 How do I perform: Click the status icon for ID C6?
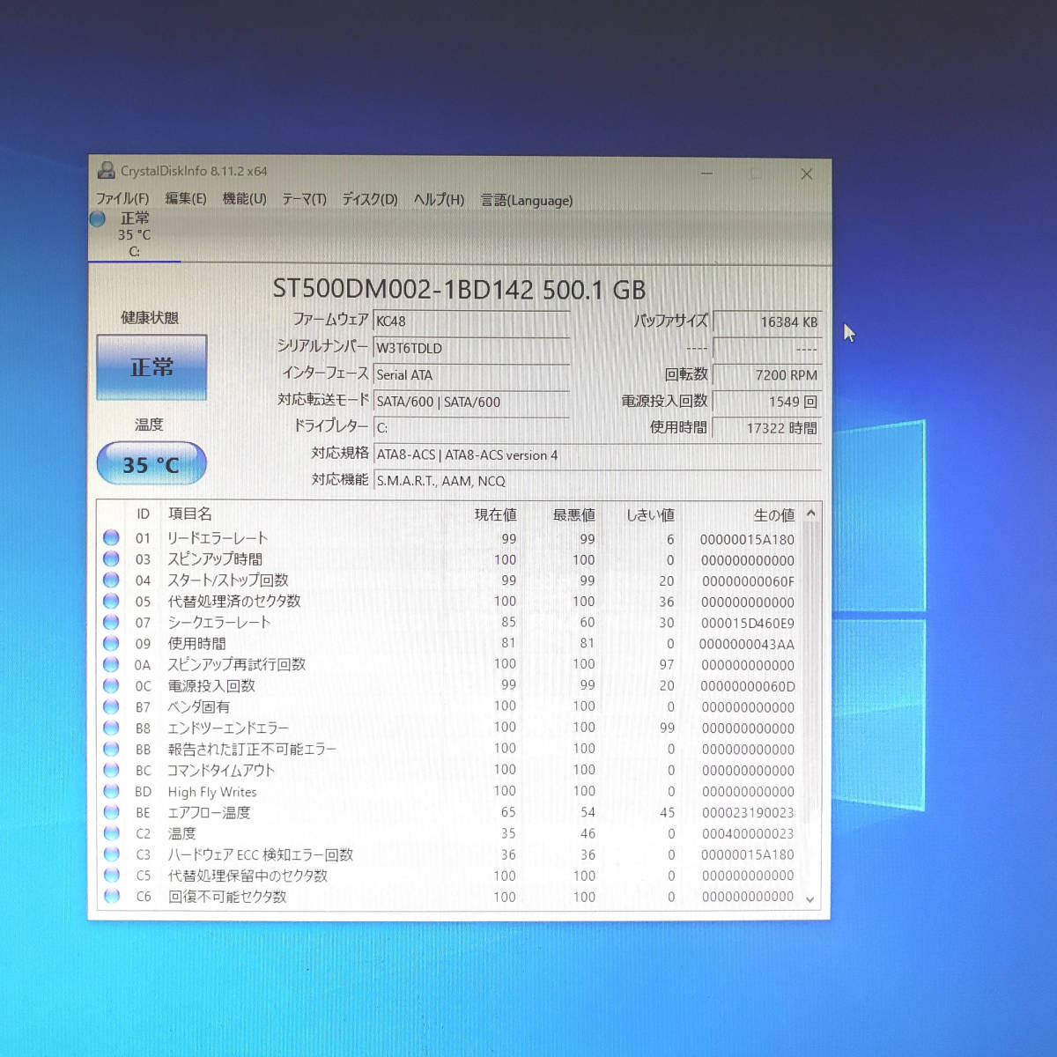coord(111,896)
